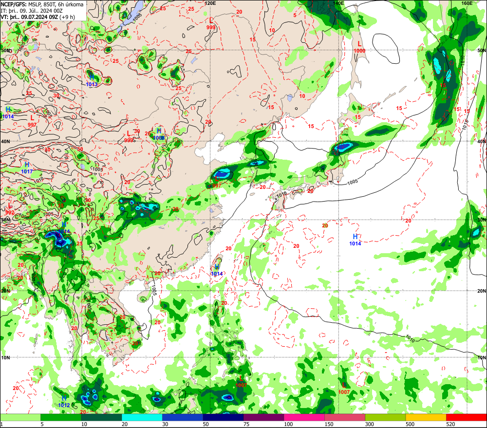The width and height of the screenshot is (487, 428).
Task: Pick the blue 30–50 legend swatch
Action: point(183,417)
